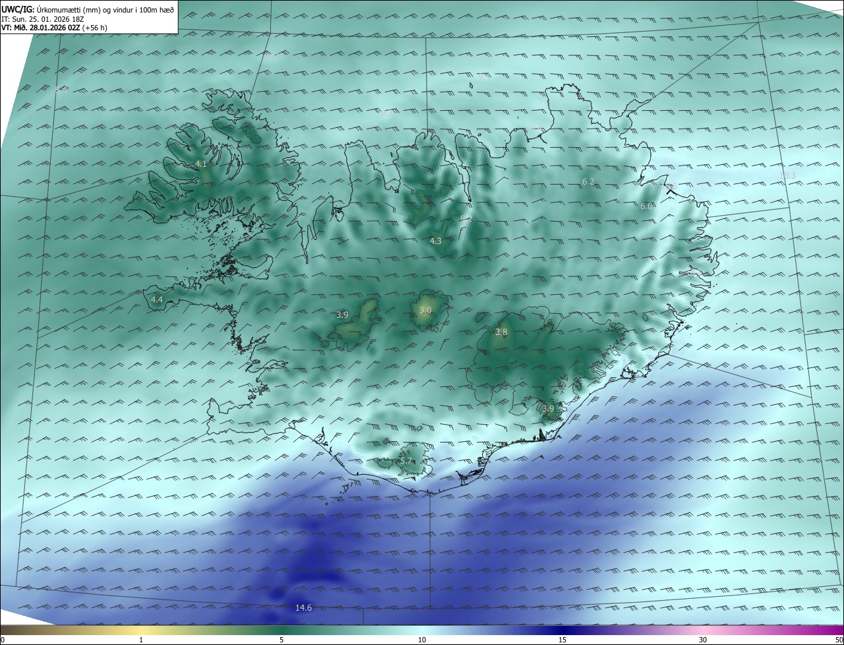844x645 pixels.
Task: Click the 'IT: Sun. 25. 01. 2026 18Z' line
Action: tap(42, 19)
